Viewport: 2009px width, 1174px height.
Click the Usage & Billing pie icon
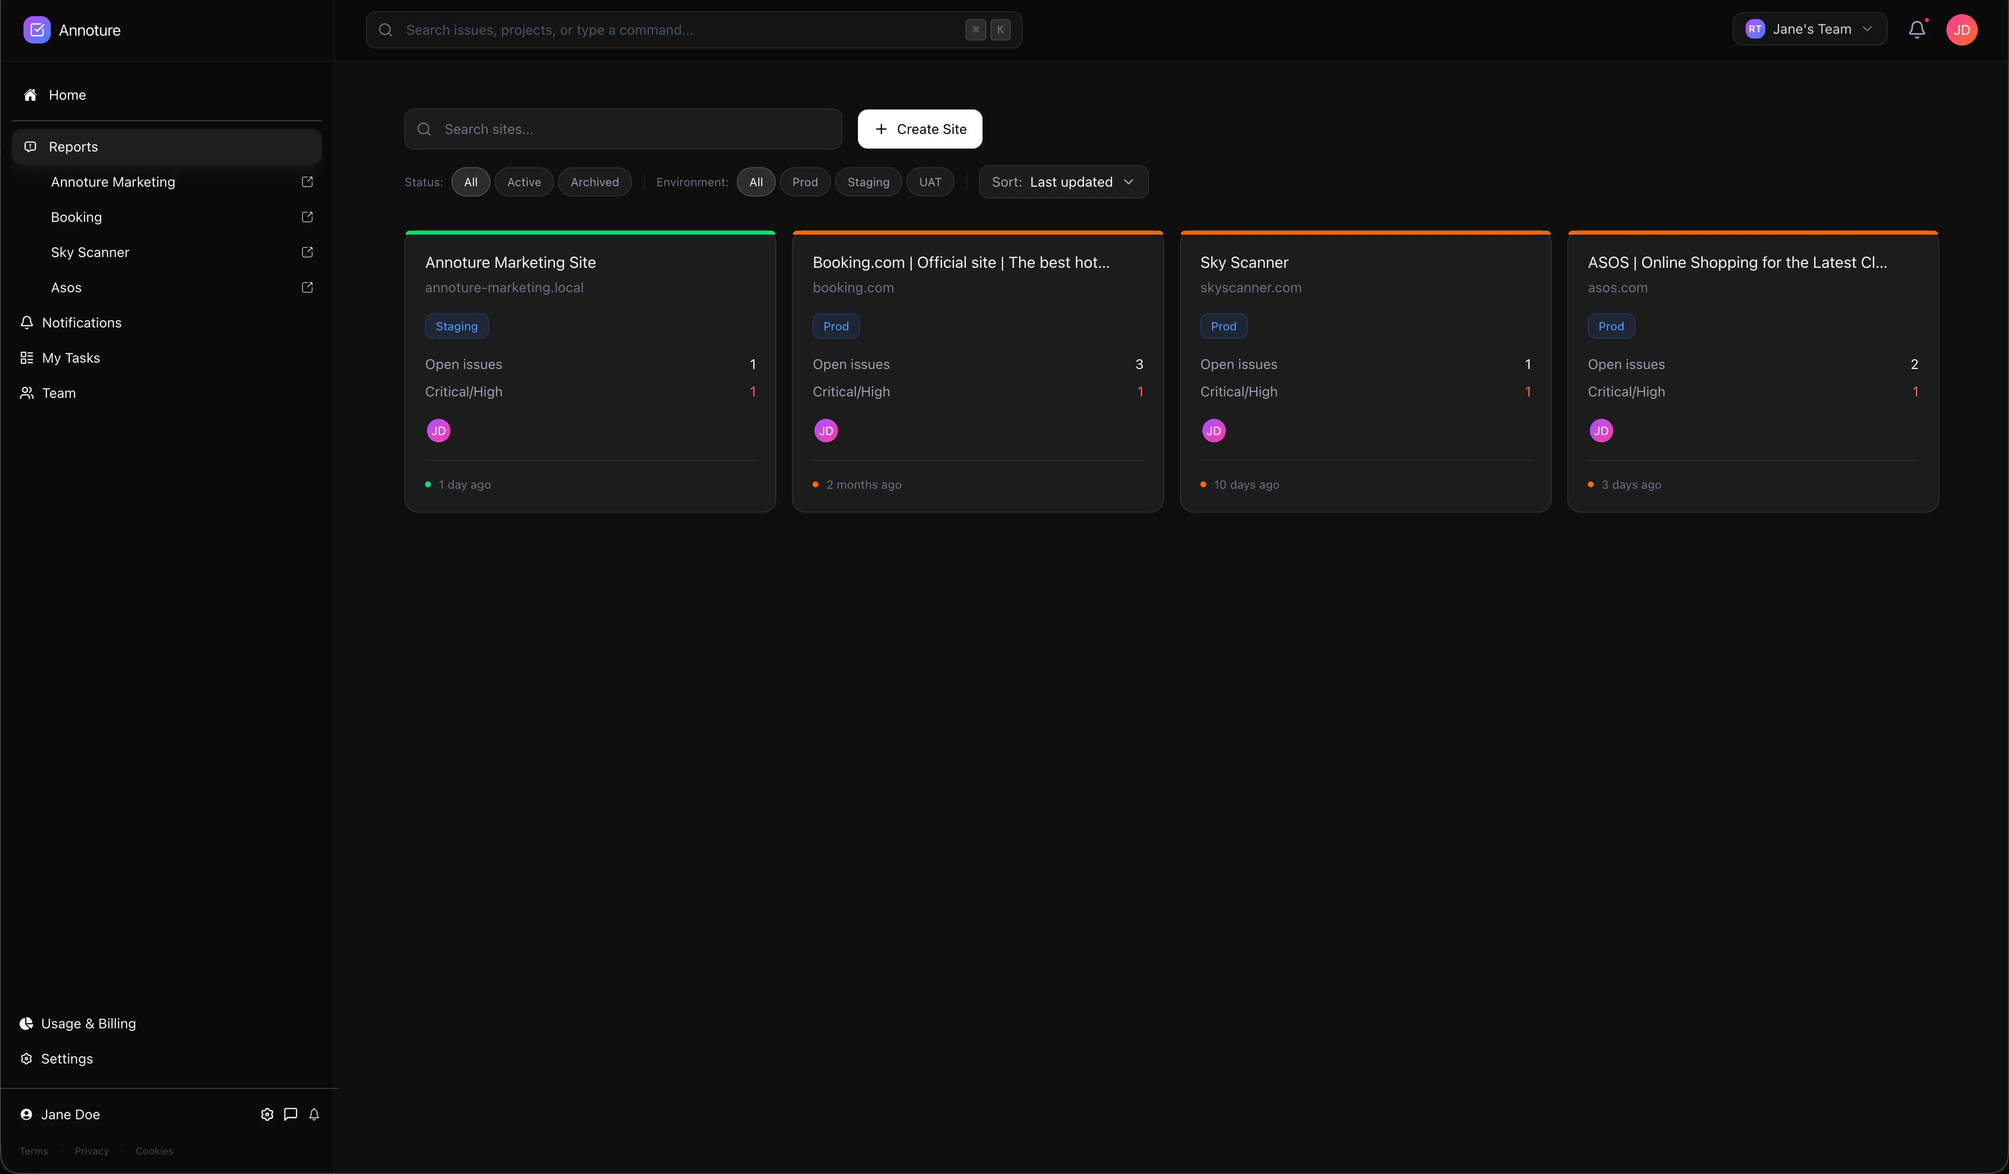(26, 1023)
